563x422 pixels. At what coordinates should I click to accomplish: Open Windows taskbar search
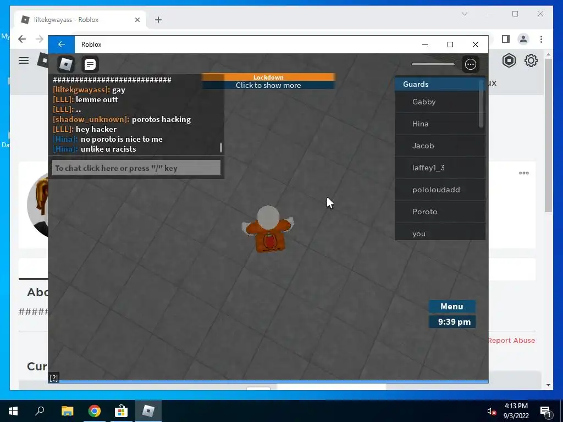point(40,411)
